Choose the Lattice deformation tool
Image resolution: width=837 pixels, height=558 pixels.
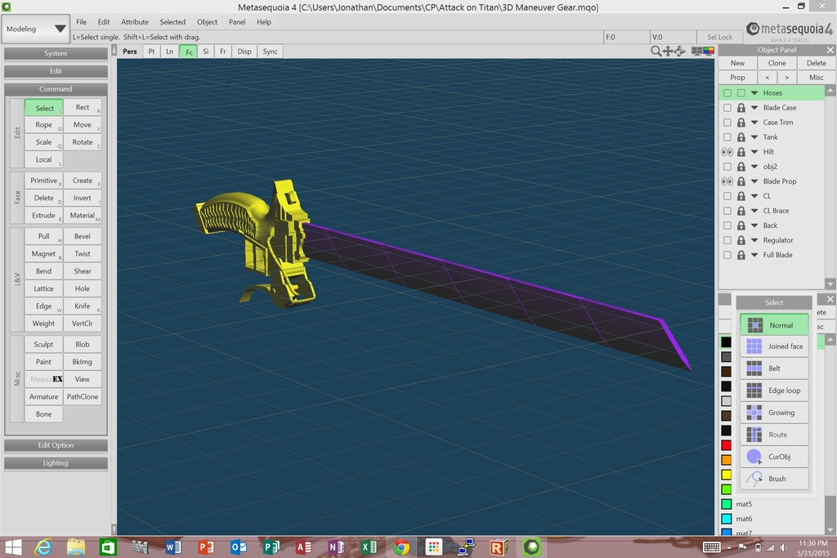pyautogui.click(x=43, y=288)
